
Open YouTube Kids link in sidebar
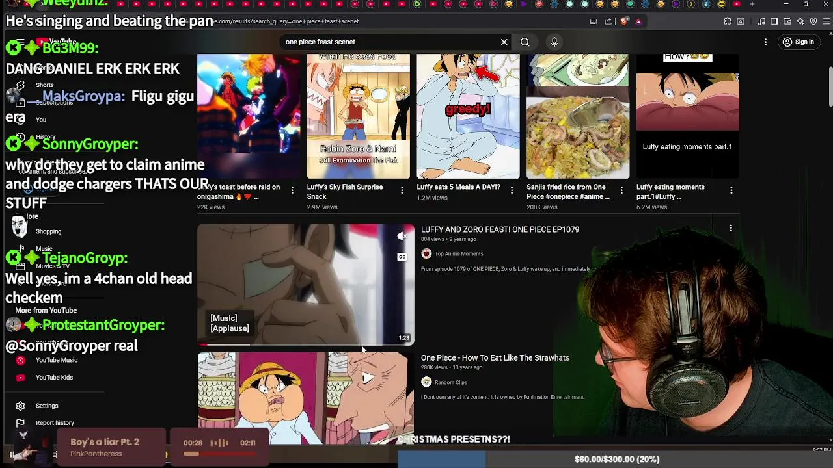pyautogui.click(x=54, y=378)
